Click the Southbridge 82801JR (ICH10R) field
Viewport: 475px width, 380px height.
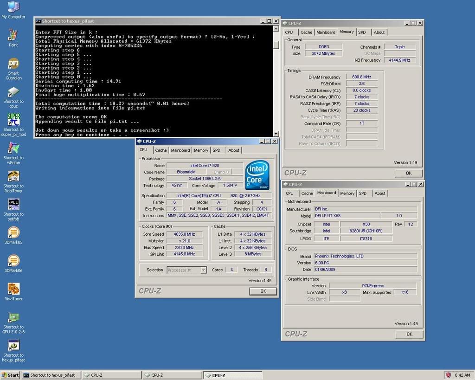click(x=366, y=231)
